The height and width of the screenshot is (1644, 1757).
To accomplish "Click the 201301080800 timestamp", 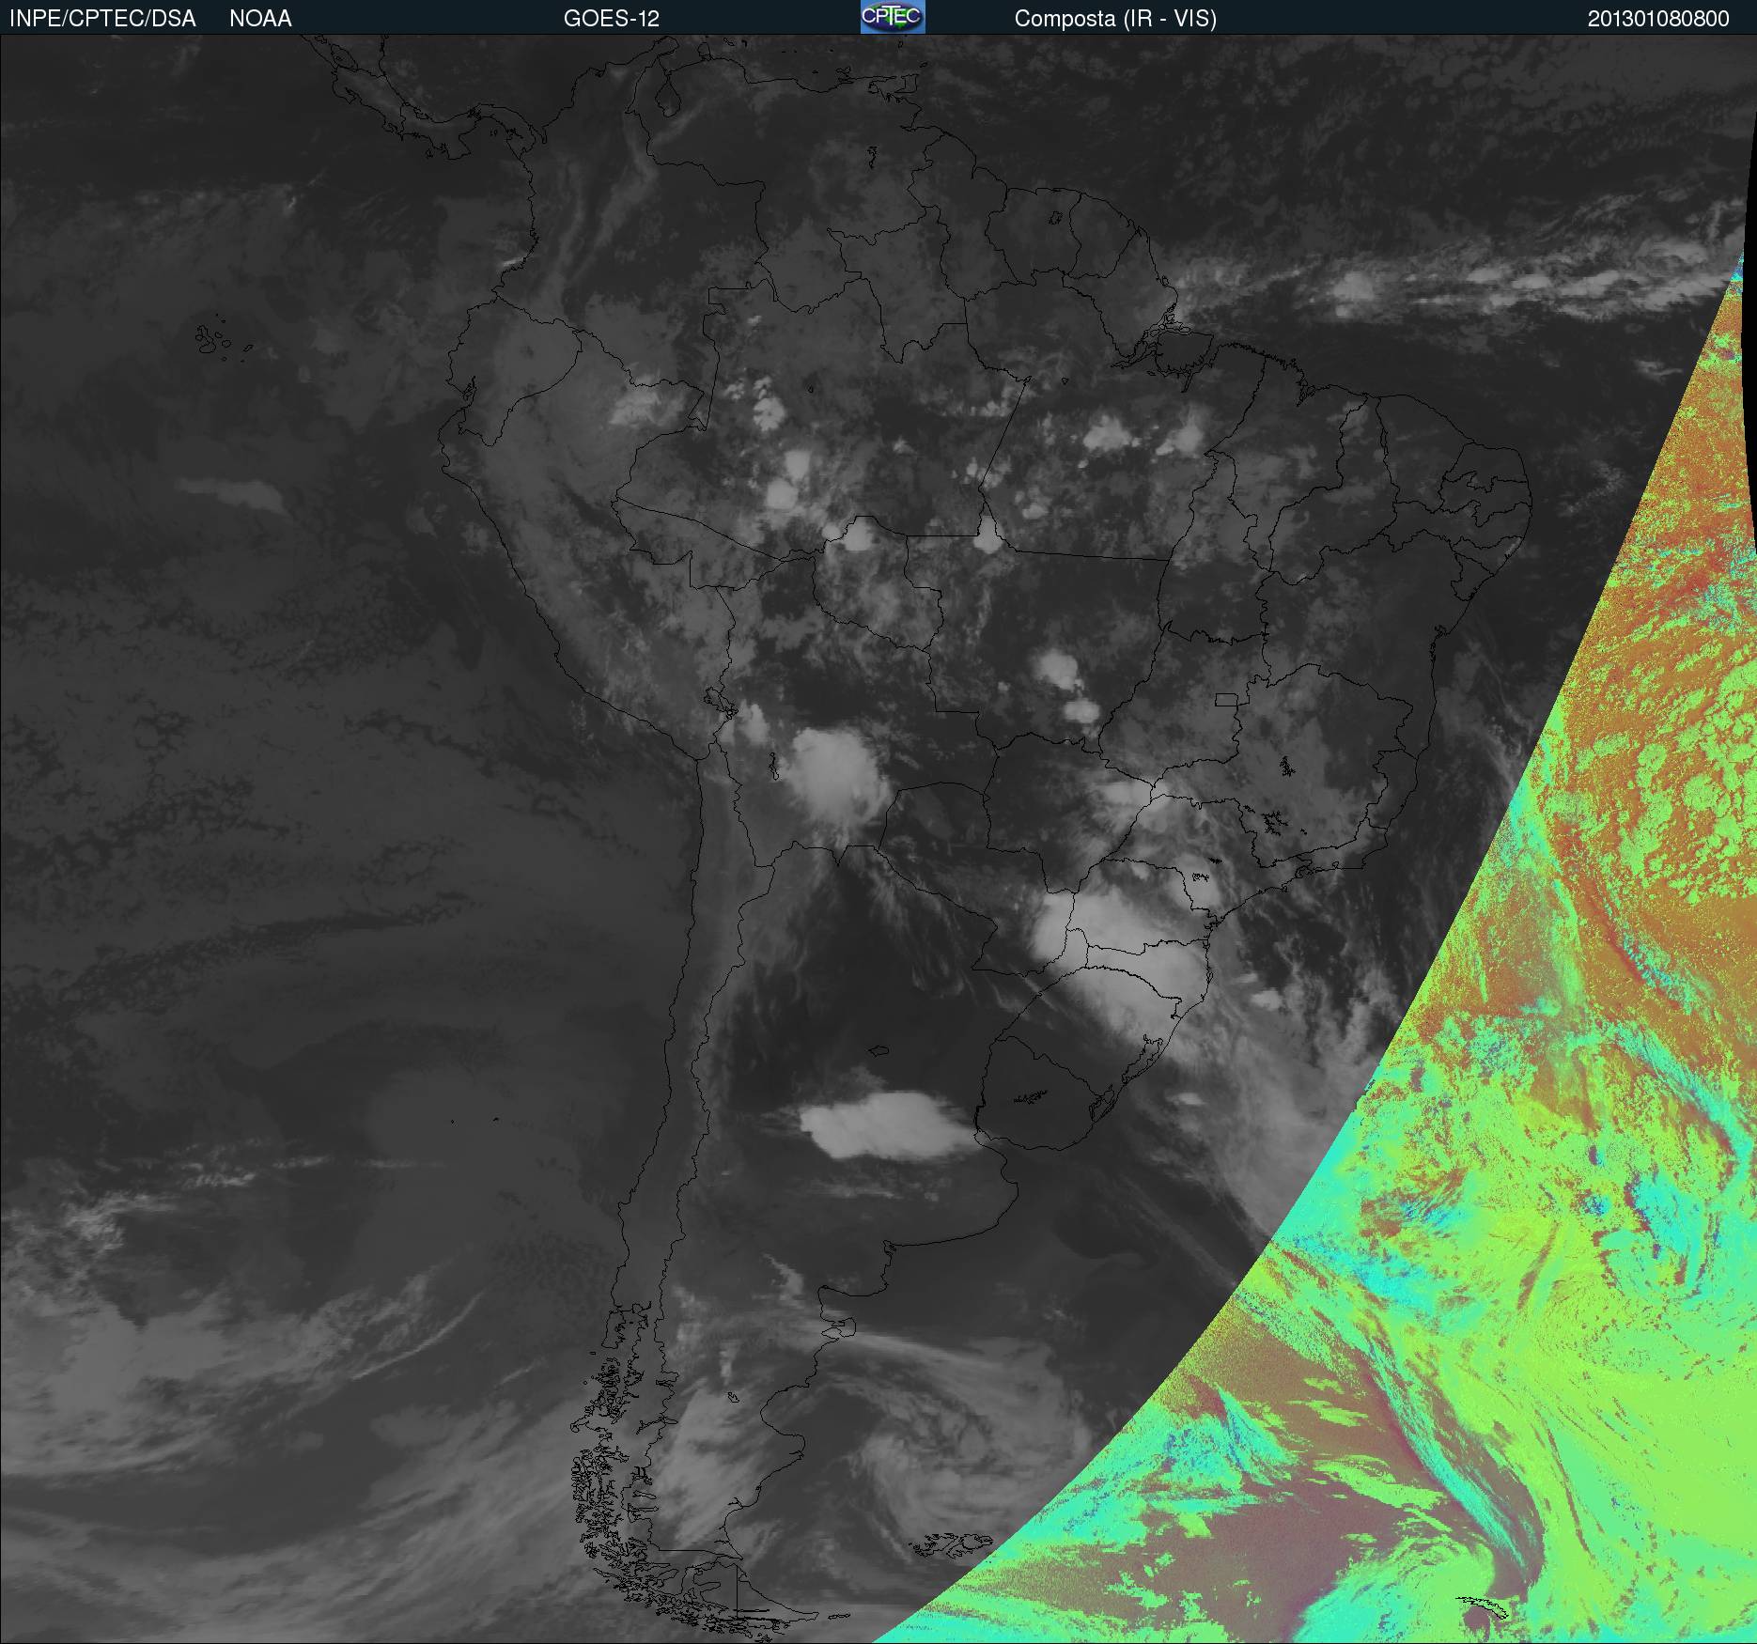I will [x=1658, y=19].
